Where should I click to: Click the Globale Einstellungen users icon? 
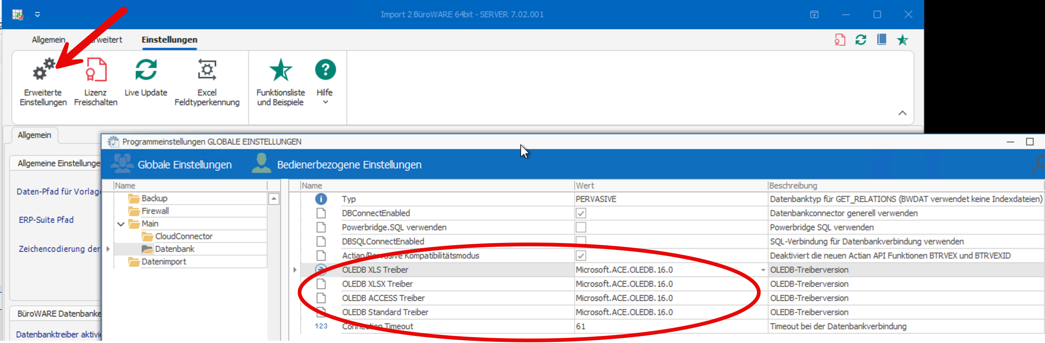point(122,163)
